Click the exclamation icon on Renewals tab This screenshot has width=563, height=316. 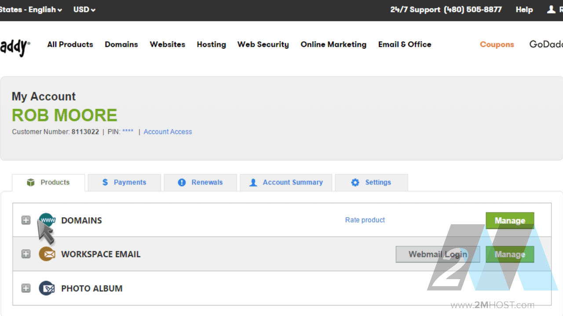tap(182, 183)
